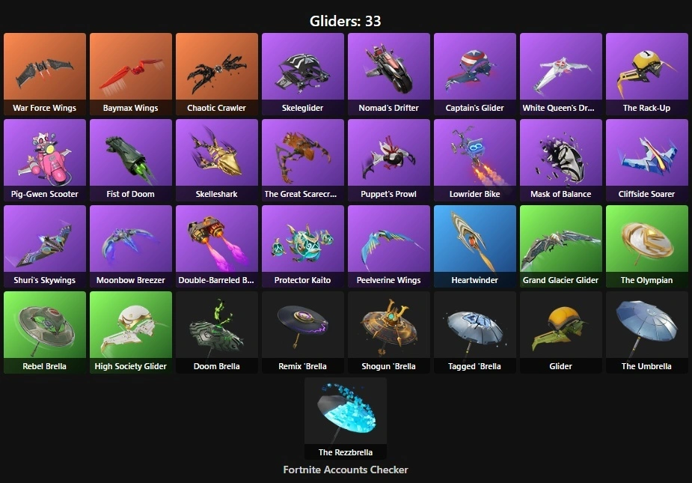Select the Shogun 'Brella umbrella

389,332
